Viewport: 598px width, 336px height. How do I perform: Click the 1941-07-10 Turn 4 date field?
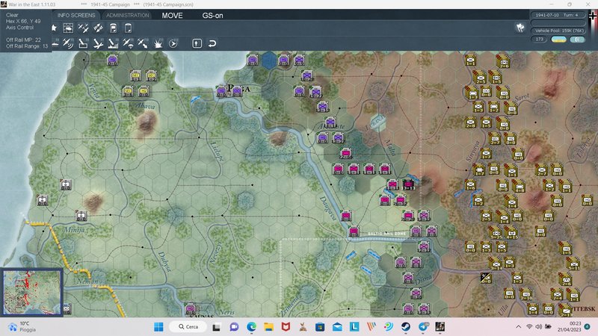click(557, 15)
